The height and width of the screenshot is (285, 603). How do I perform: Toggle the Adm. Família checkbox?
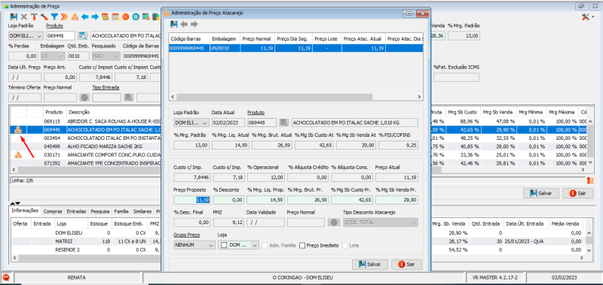(x=265, y=245)
